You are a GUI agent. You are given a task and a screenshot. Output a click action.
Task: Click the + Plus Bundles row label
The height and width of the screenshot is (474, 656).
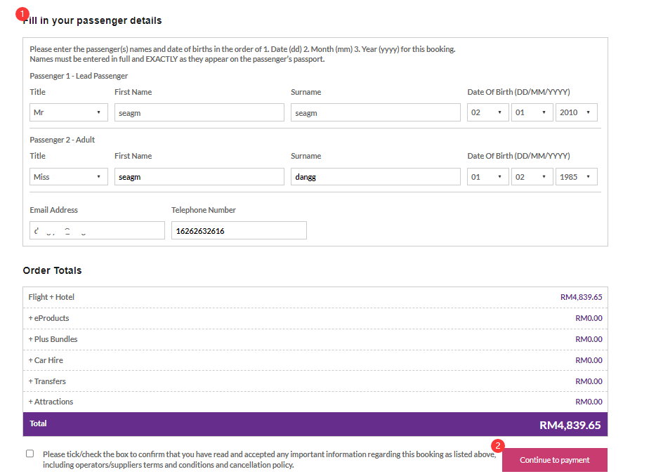point(53,339)
